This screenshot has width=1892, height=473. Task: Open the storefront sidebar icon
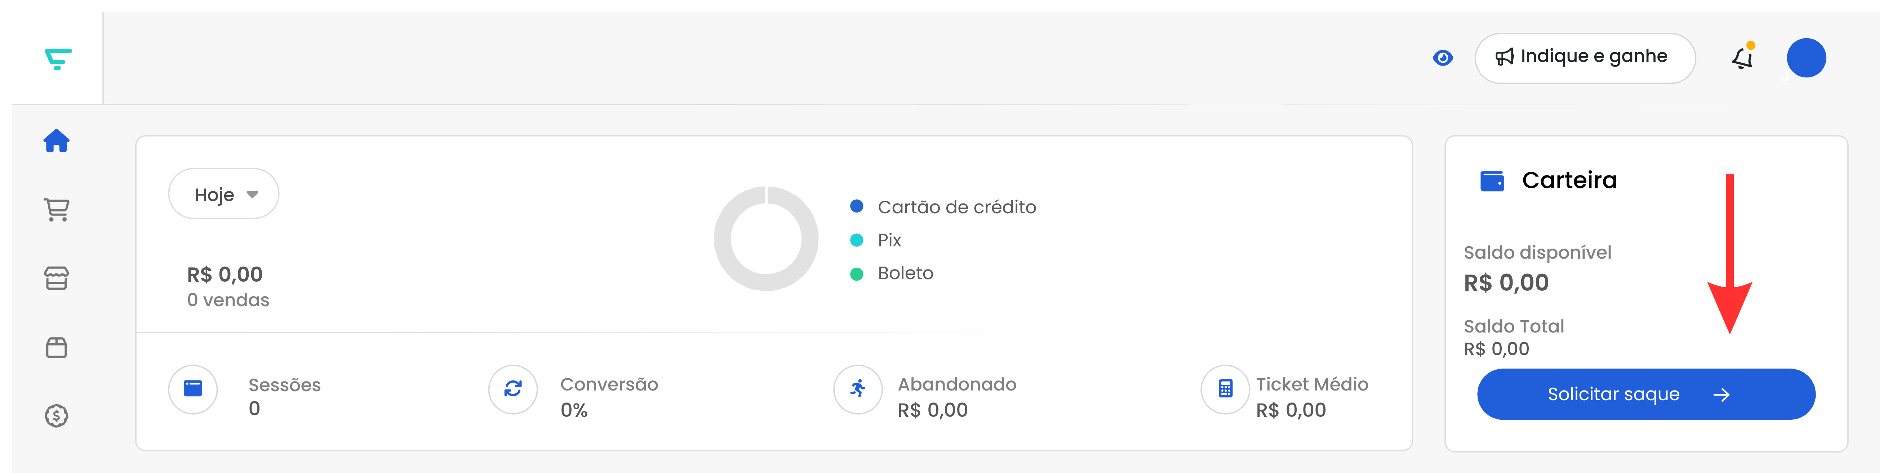pyautogui.click(x=57, y=278)
